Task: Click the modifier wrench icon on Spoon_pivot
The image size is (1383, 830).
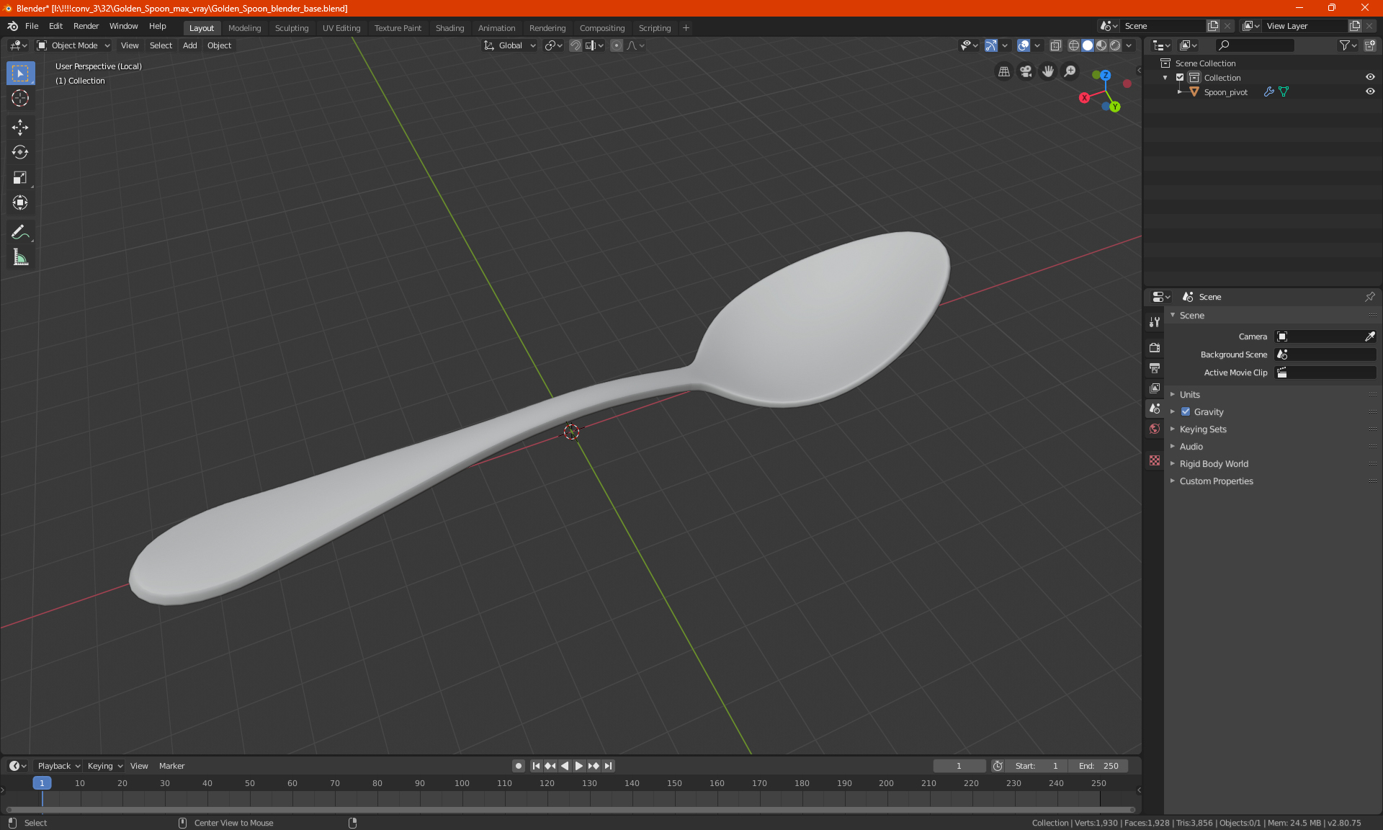Action: pos(1269,92)
